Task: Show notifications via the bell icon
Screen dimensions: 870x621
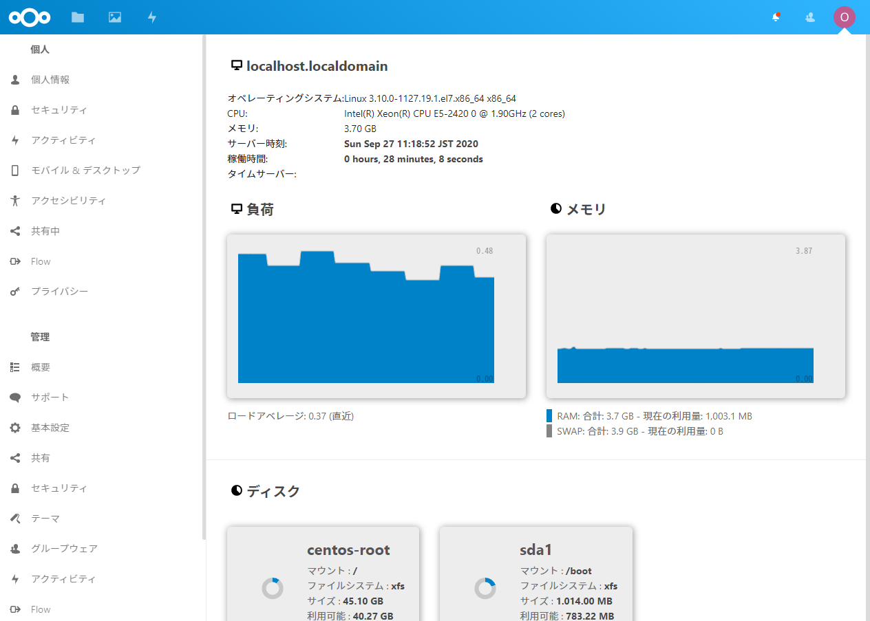Action: click(776, 17)
